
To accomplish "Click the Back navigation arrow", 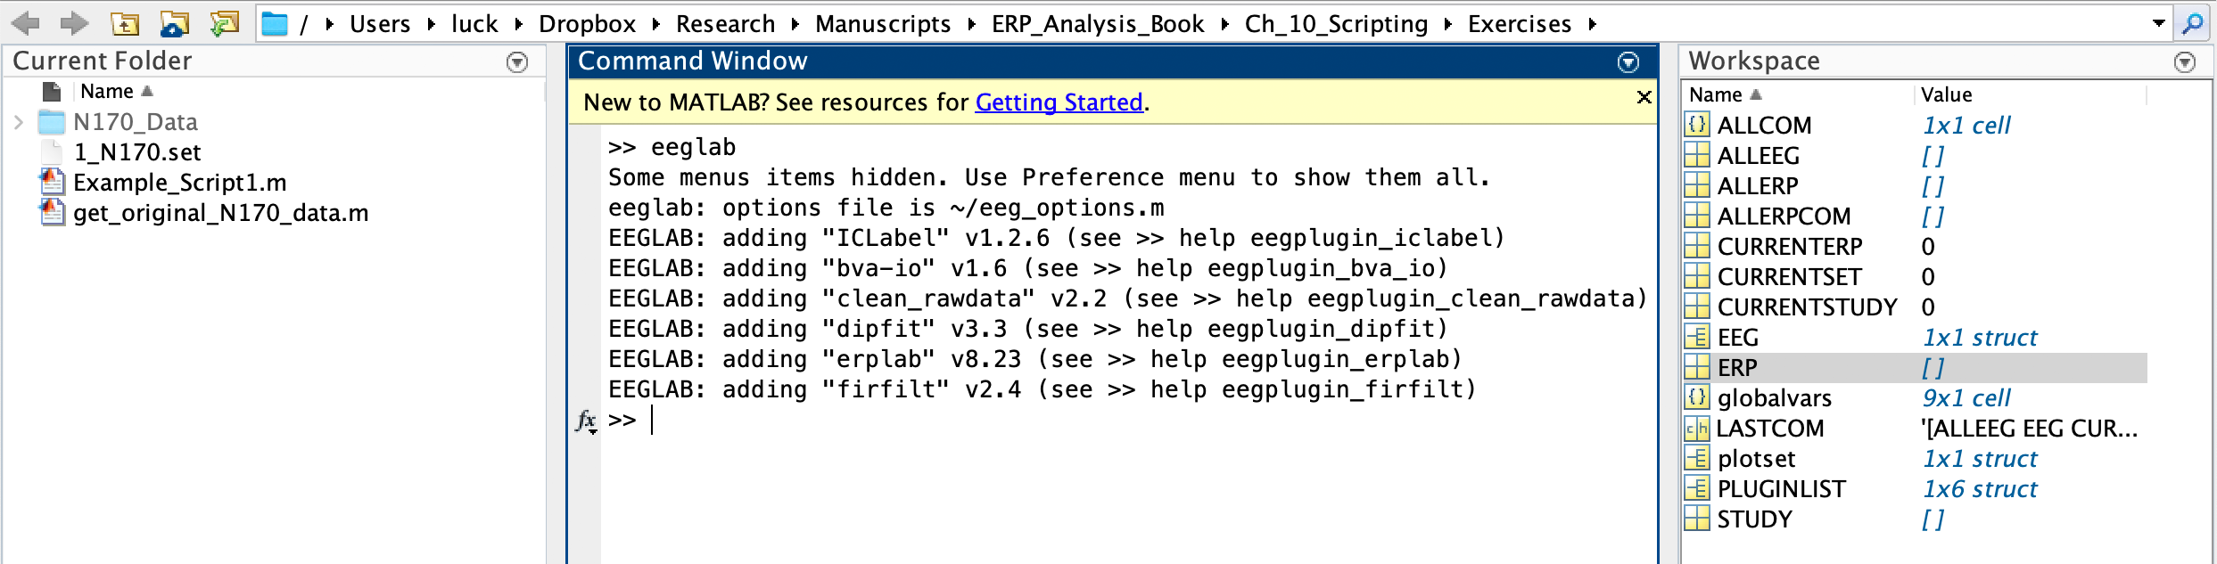I will (27, 23).
